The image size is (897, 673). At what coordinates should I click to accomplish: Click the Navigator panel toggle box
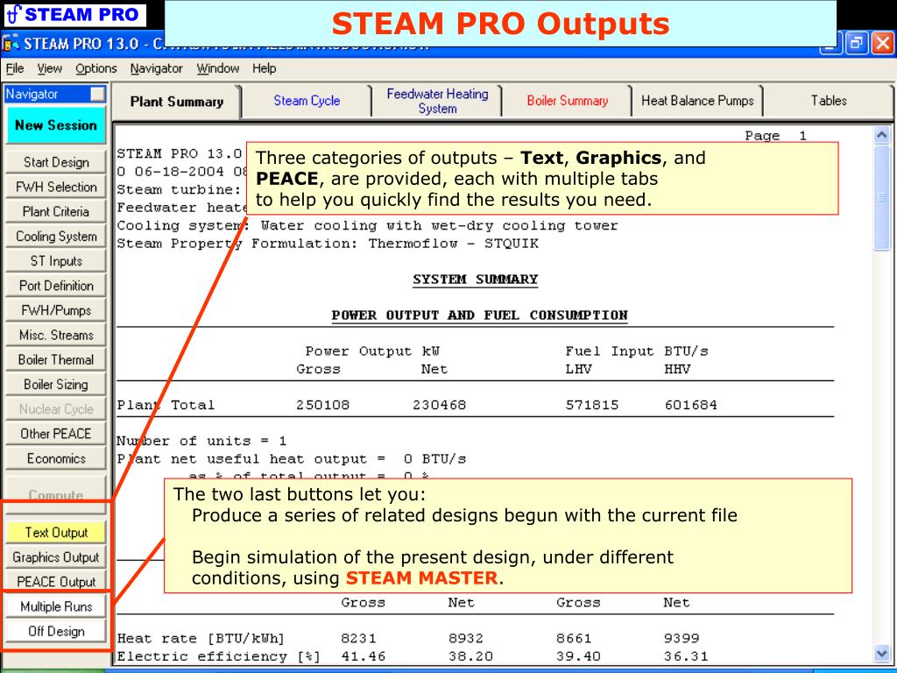(x=98, y=94)
